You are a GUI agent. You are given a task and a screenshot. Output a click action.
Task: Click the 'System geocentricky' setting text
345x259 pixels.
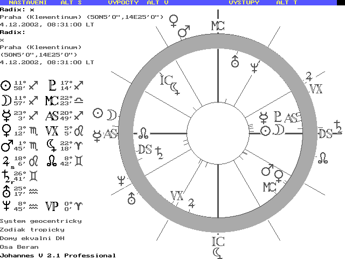(41, 221)
